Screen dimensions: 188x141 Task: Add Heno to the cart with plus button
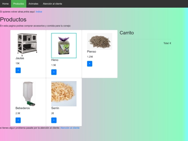click(x=54, y=72)
